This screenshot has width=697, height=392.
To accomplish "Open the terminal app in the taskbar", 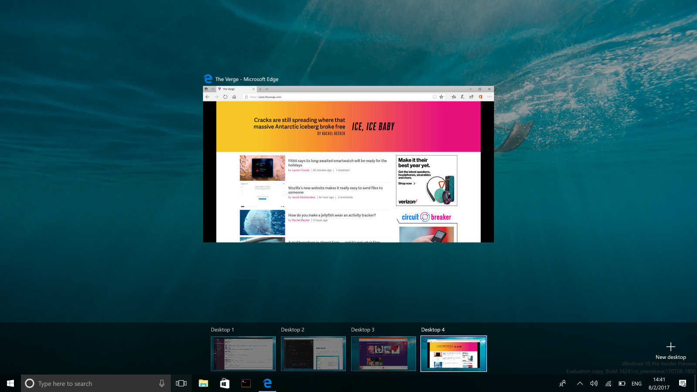I will tap(246, 383).
